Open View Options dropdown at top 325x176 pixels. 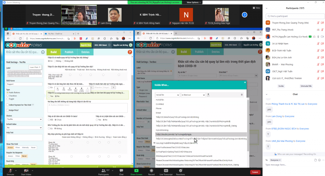tap(194, 2)
